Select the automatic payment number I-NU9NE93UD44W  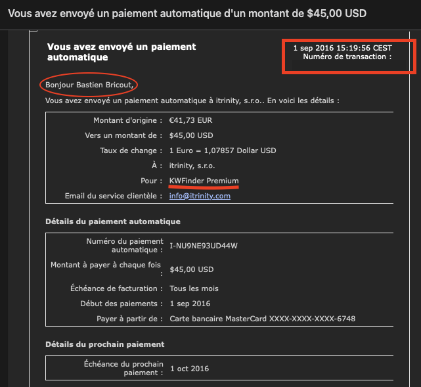[x=204, y=246]
